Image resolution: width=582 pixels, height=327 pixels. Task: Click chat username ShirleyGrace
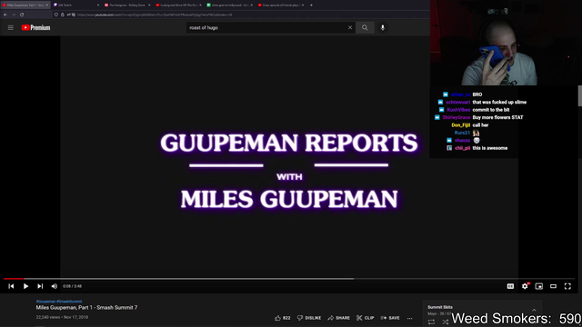(457, 117)
